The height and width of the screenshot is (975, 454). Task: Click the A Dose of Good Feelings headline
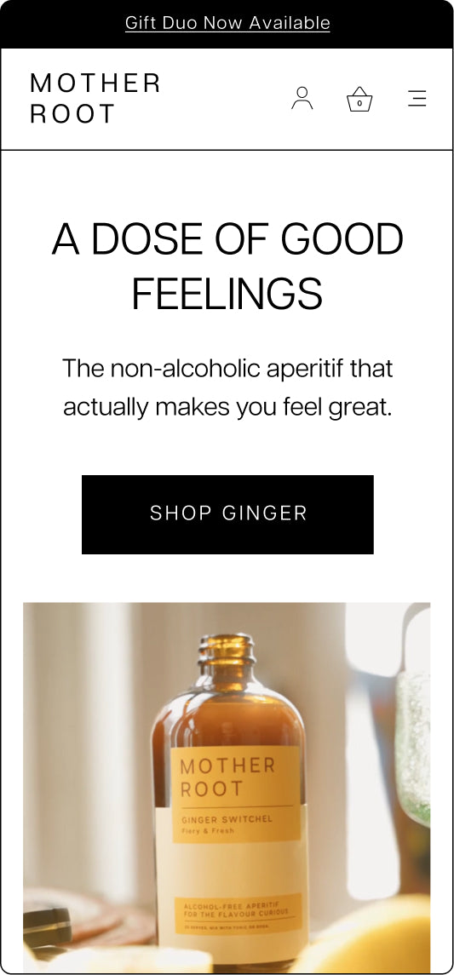(227, 267)
